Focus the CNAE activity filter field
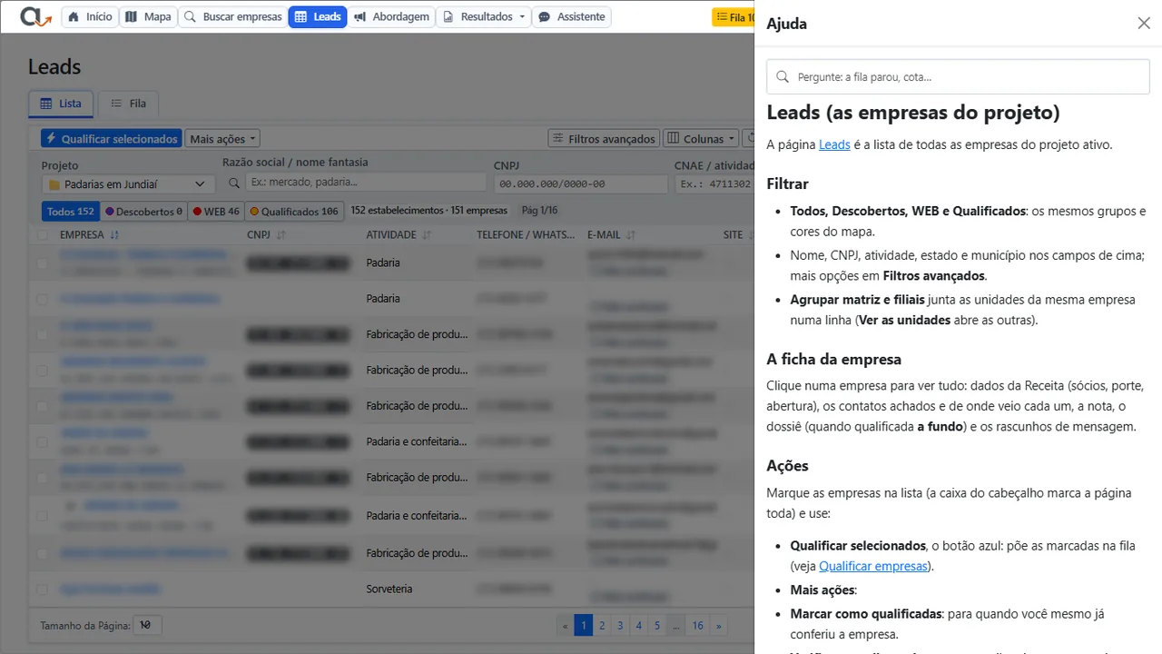Image resolution: width=1162 pixels, height=654 pixels. tap(714, 183)
